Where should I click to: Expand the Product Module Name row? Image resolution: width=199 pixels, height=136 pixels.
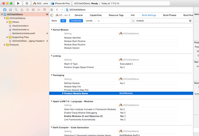point(63,93)
